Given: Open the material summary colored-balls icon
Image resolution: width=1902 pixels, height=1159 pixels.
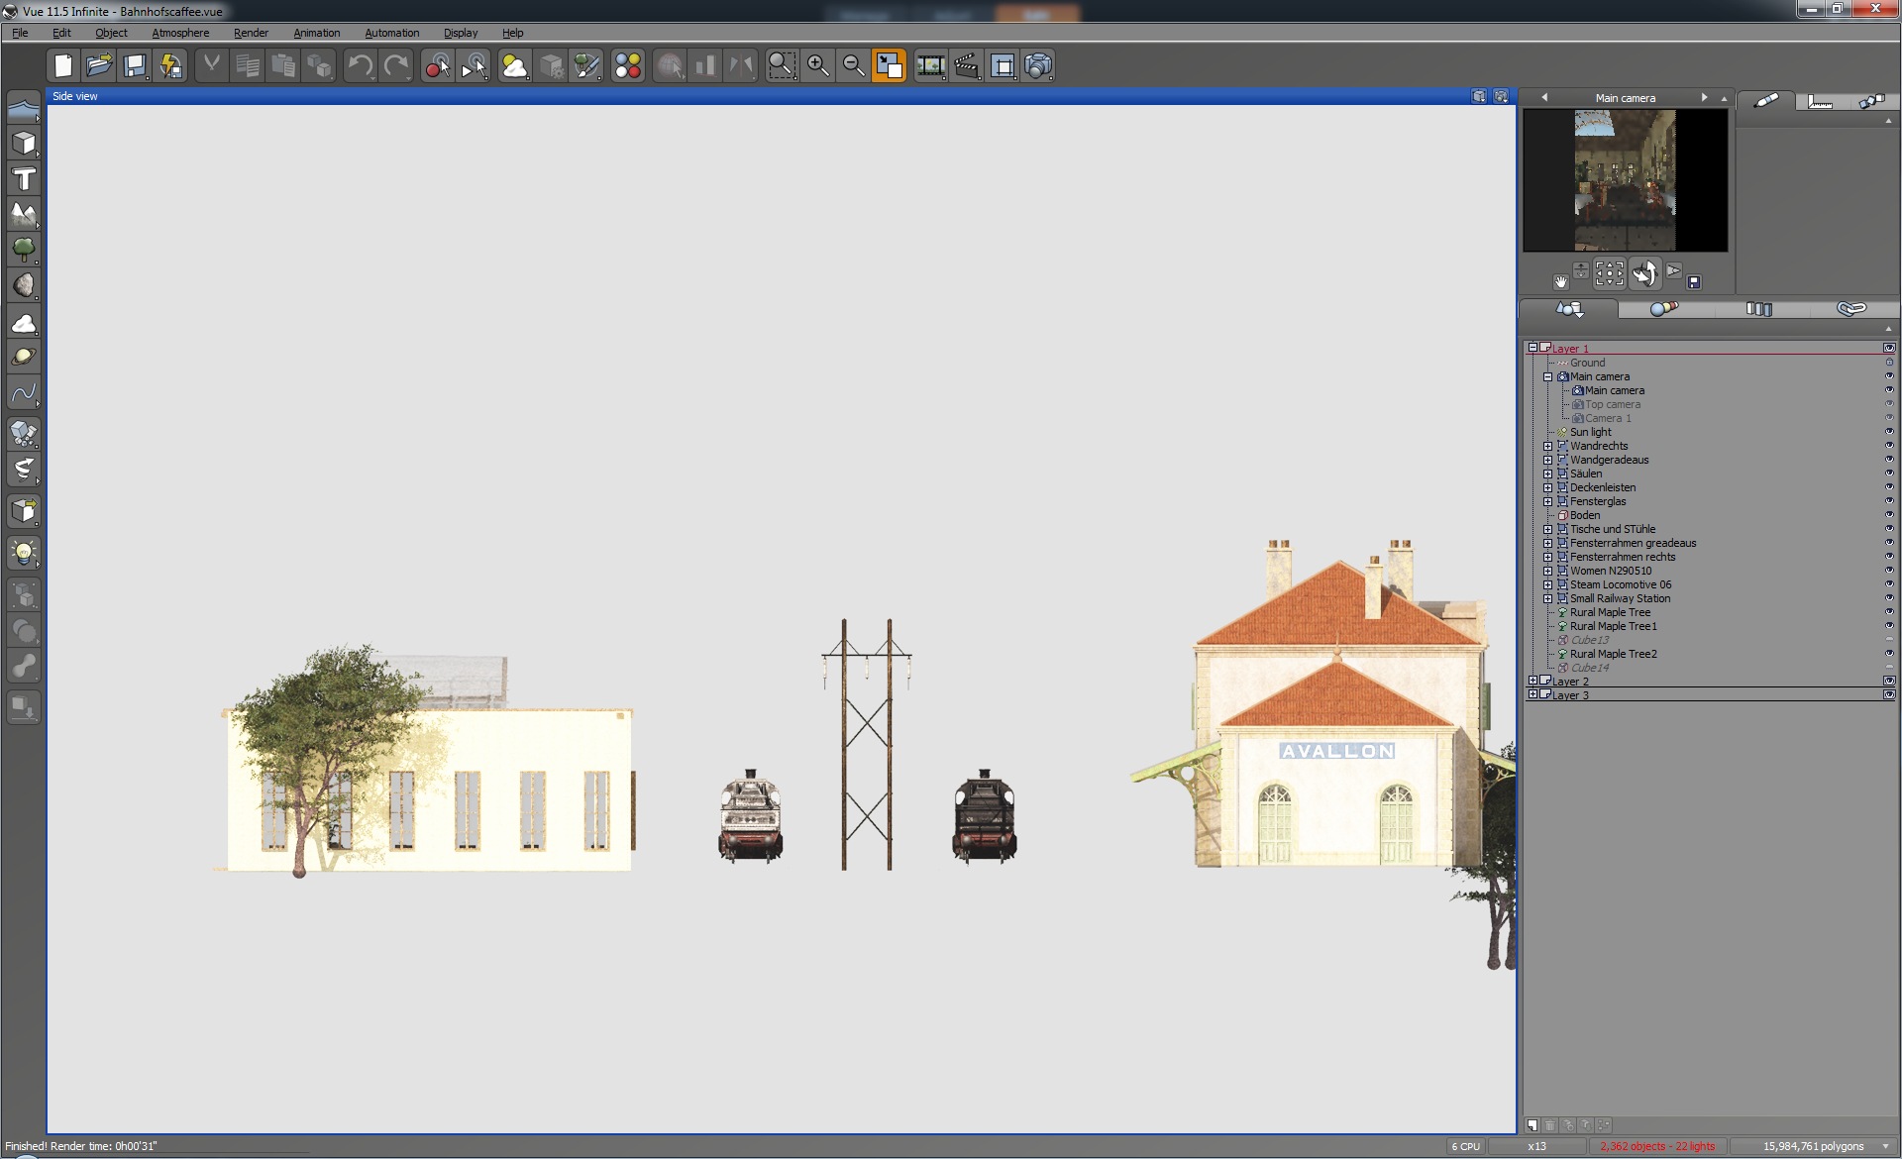Looking at the screenshot, I should 628,66.
